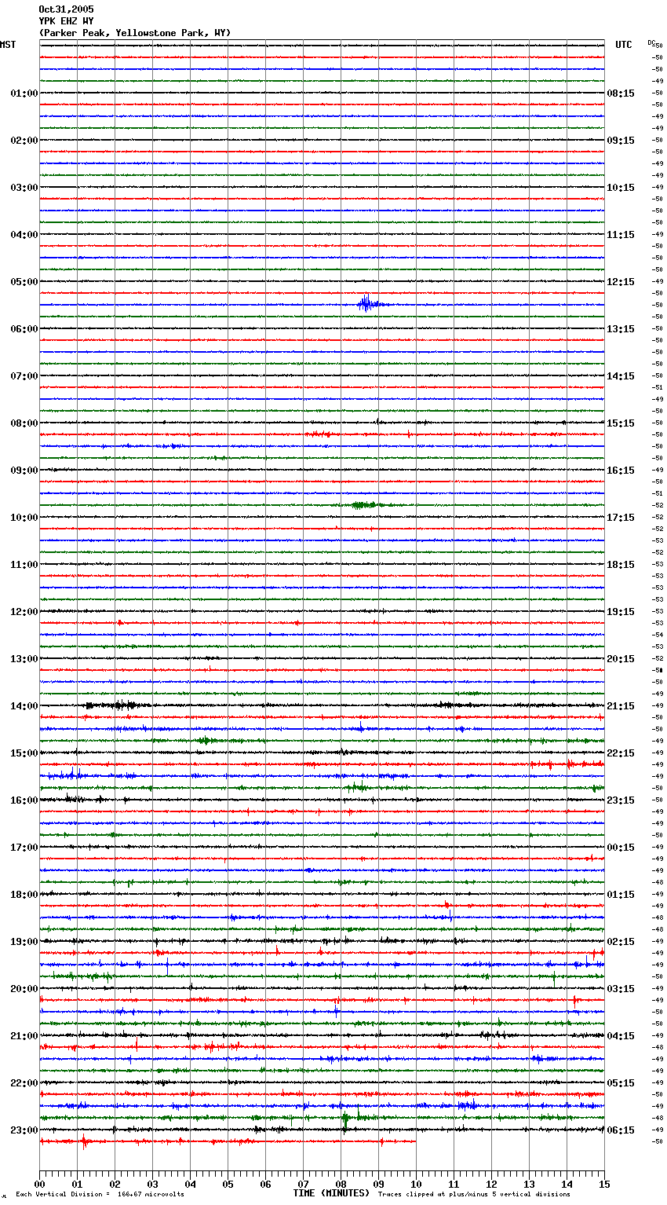Click the 03:15 UTC label

click(x=621, y=989)
